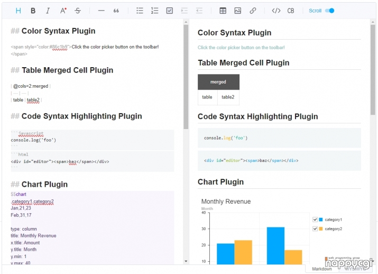Select the Heading tool in toolbar
The width and height of the screenshot is (378, 274).
(x=19, y=11)
